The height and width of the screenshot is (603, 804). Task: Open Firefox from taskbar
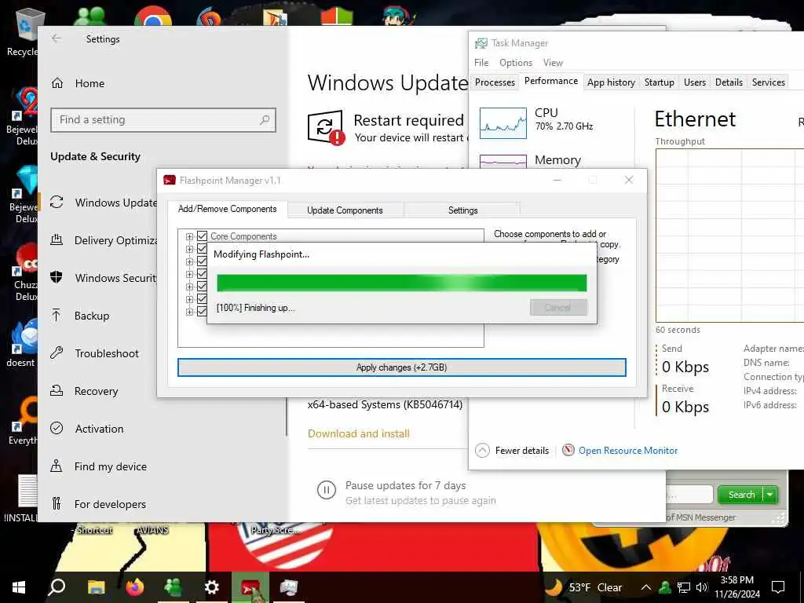(135, 587)
